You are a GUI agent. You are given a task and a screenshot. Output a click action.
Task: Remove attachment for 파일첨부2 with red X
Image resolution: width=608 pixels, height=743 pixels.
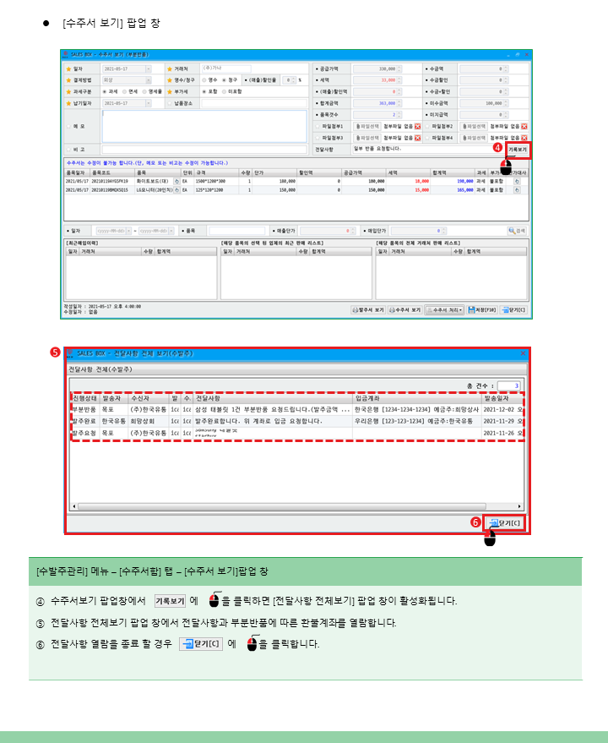(x=524, y=127)
